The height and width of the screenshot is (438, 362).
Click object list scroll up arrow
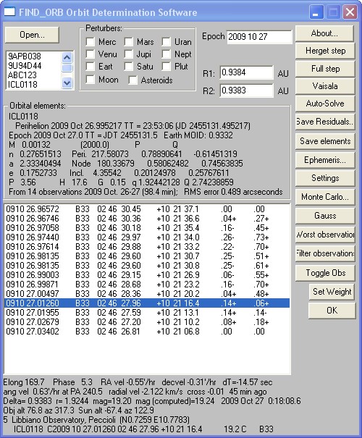coord(67,57)
